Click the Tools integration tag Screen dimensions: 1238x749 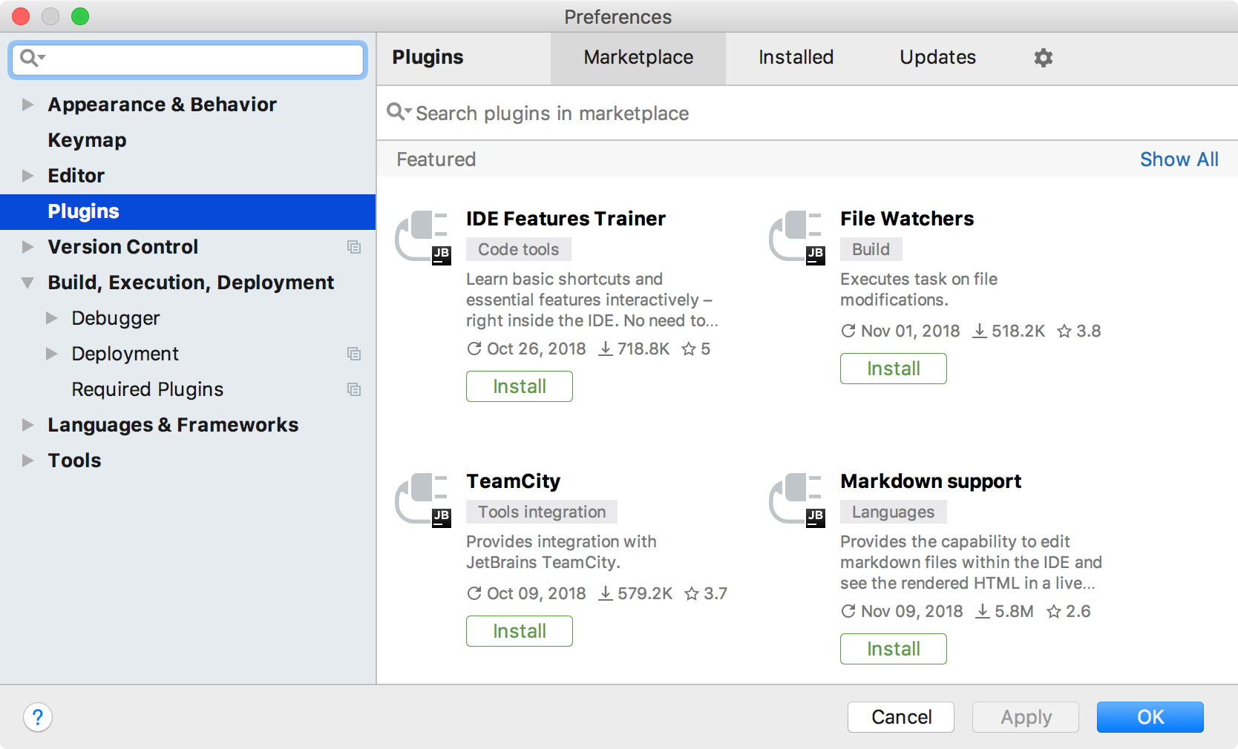[x=542, y=512]
